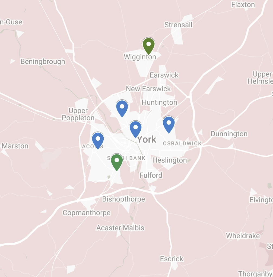Click the Fulford place label
The image size is (273, 277).
click(x=151, y=175)
